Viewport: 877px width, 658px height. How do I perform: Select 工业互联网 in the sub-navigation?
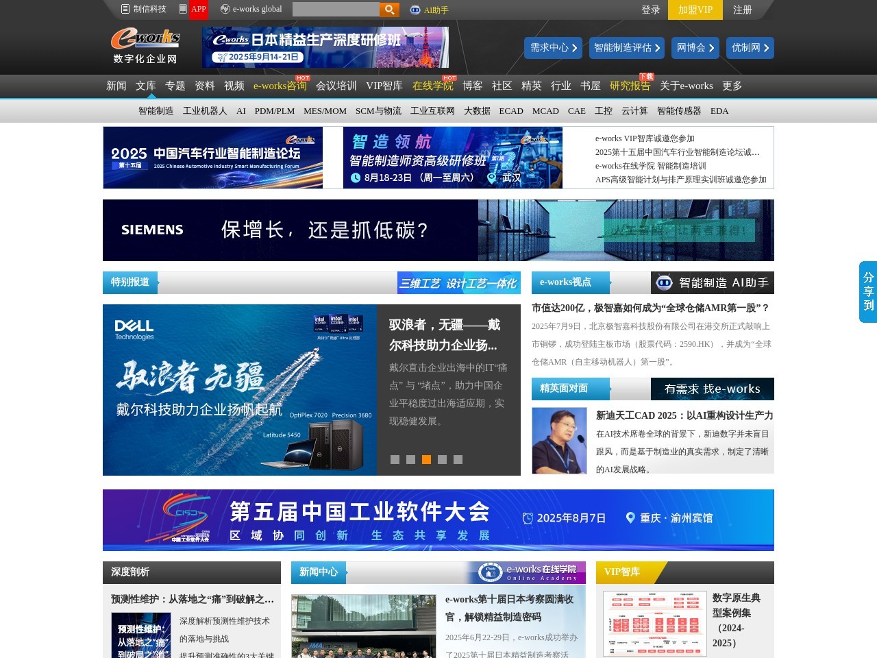[432, 111]
